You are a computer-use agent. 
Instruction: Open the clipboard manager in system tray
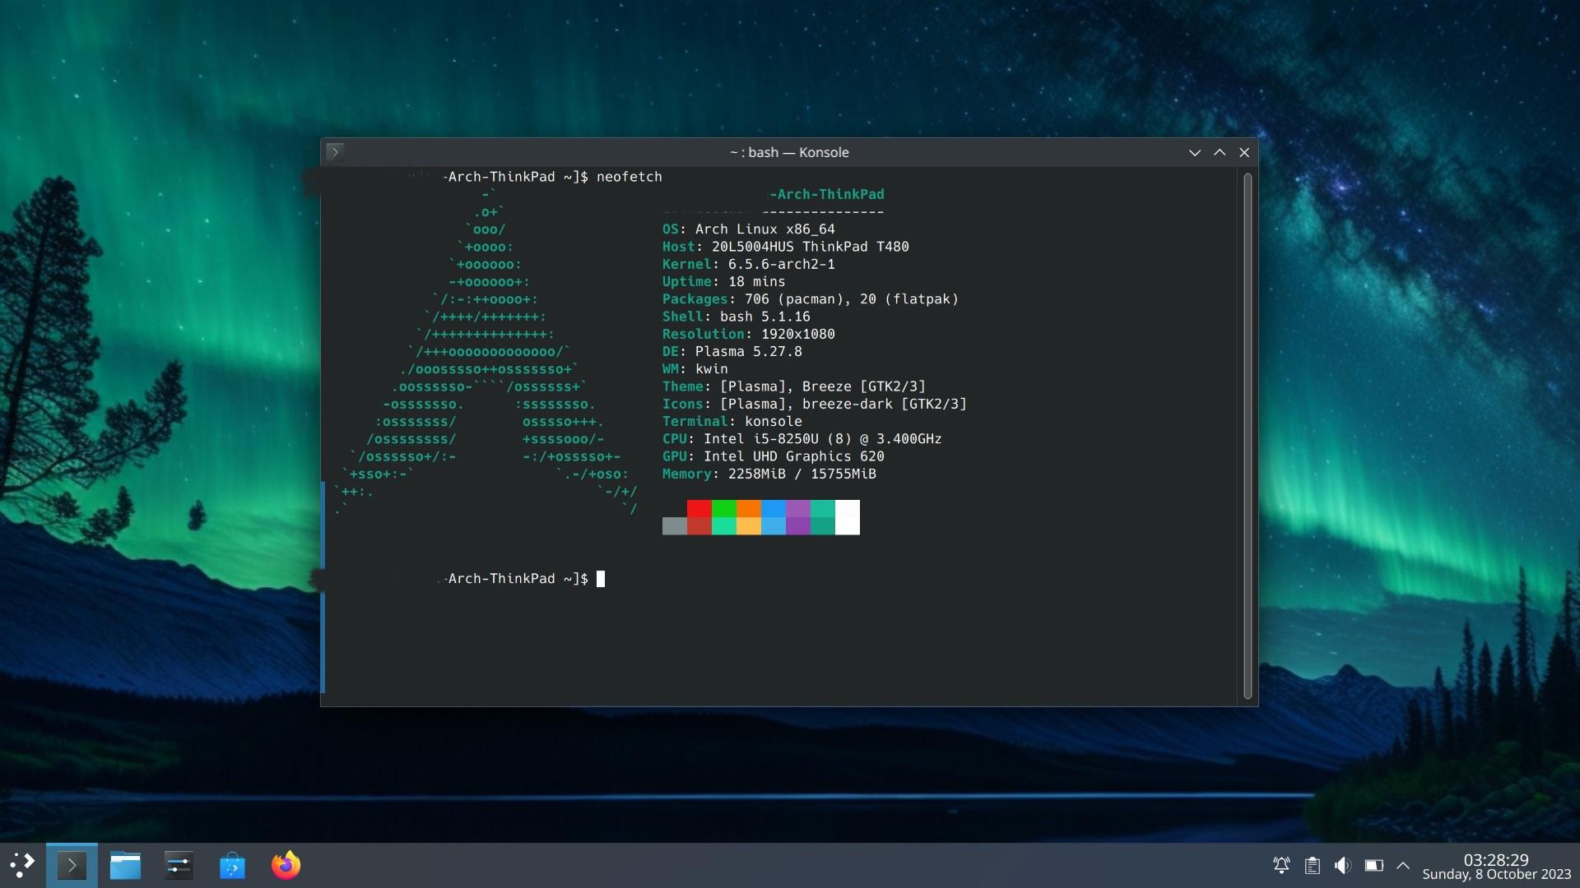pos(1313,865)
